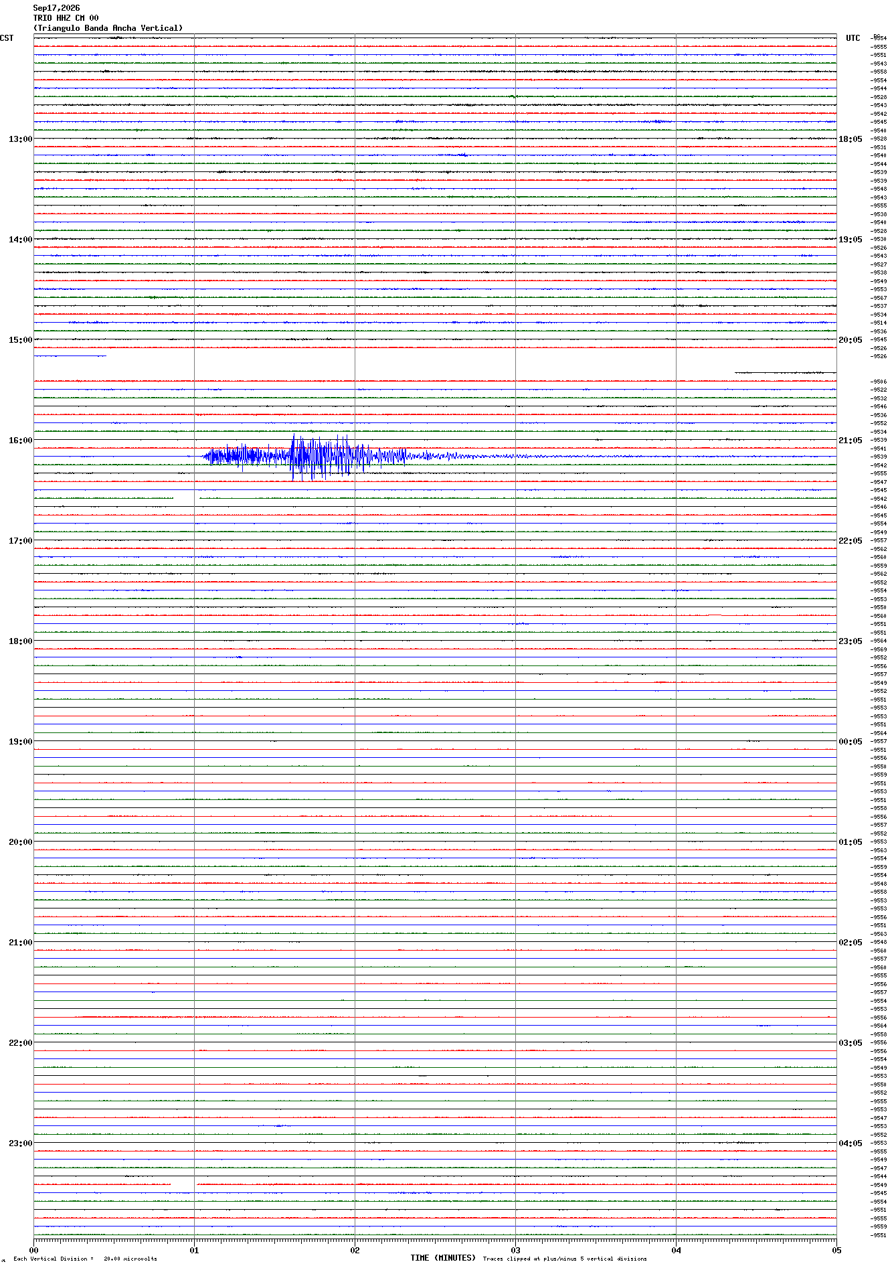The height and width of the screenshot is (1268, 890).
Task: Select the 13:00 CST time label
Action: point(20,139)
